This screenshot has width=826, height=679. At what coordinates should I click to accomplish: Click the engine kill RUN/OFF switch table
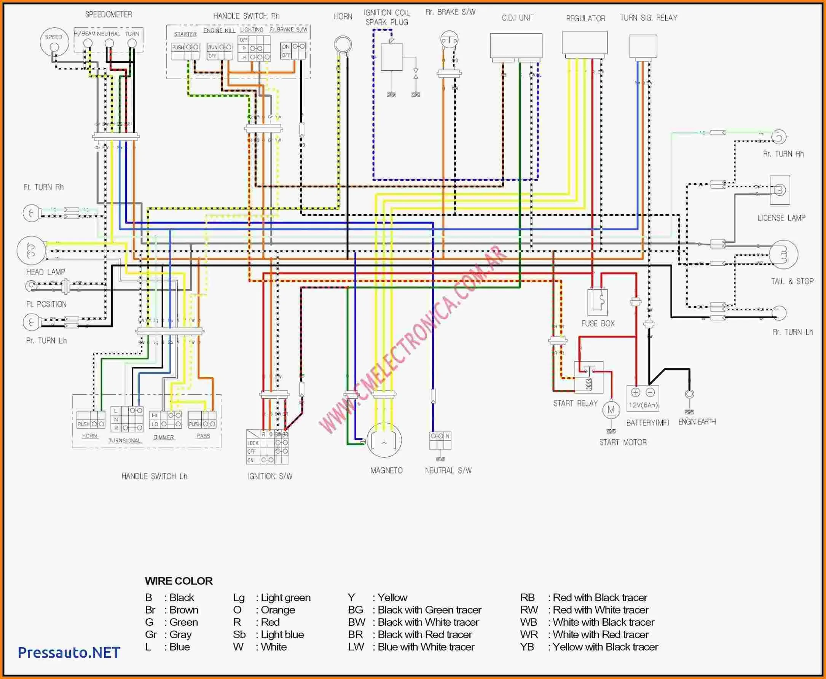pos(219,51)
